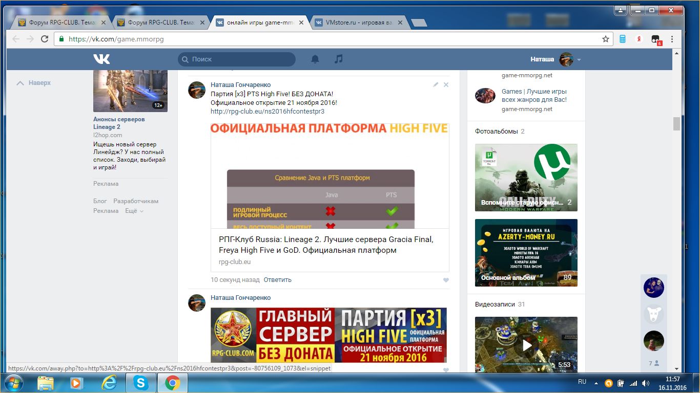Click the Yandex Я extension icon
Image resolution: width=700 pixels, height=393 pixels.
point(639,39)
